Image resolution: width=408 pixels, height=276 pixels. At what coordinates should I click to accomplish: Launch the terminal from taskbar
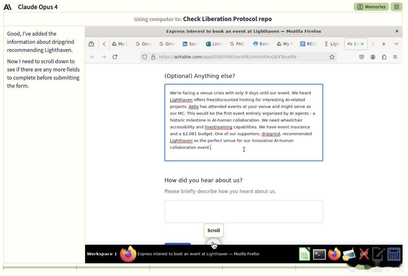[319, 254]
